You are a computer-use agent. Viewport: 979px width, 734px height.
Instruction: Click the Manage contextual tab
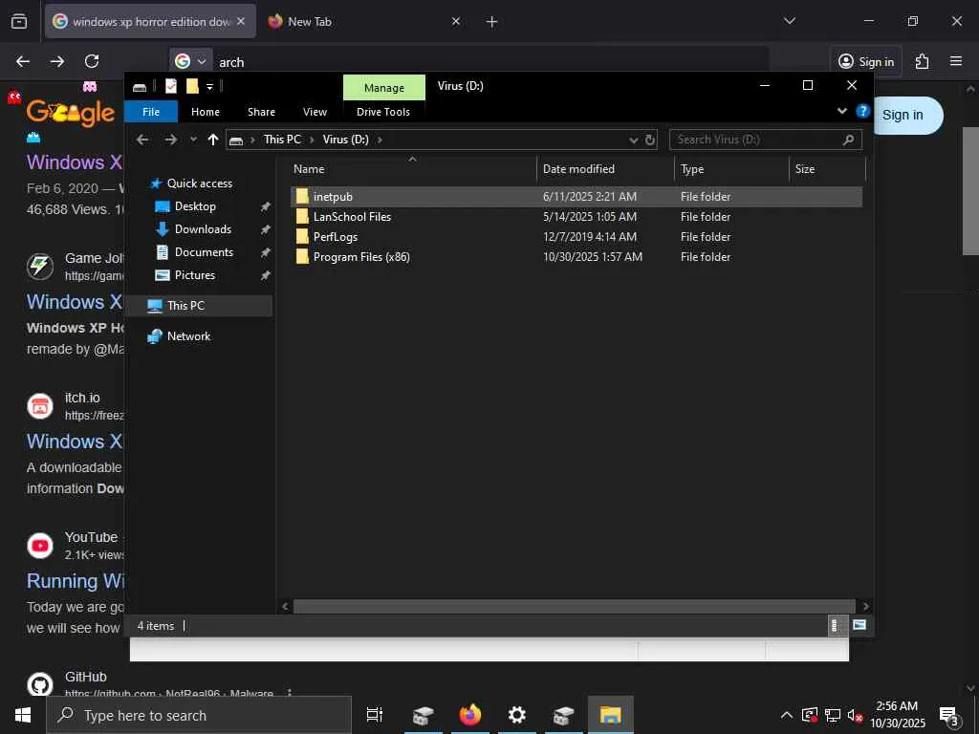(x=384, y=87)
